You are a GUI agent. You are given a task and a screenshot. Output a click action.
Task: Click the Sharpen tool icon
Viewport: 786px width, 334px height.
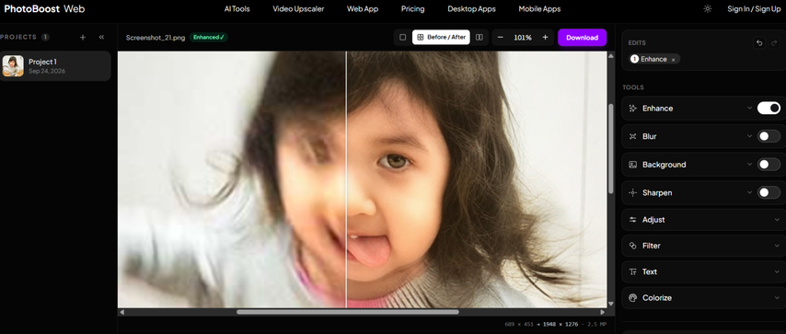click(x=633, y=192)
